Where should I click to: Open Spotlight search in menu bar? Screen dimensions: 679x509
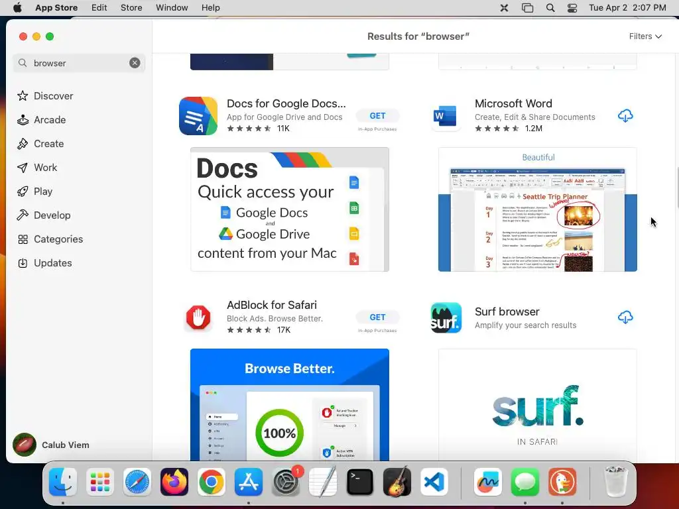tap(550, 8)
